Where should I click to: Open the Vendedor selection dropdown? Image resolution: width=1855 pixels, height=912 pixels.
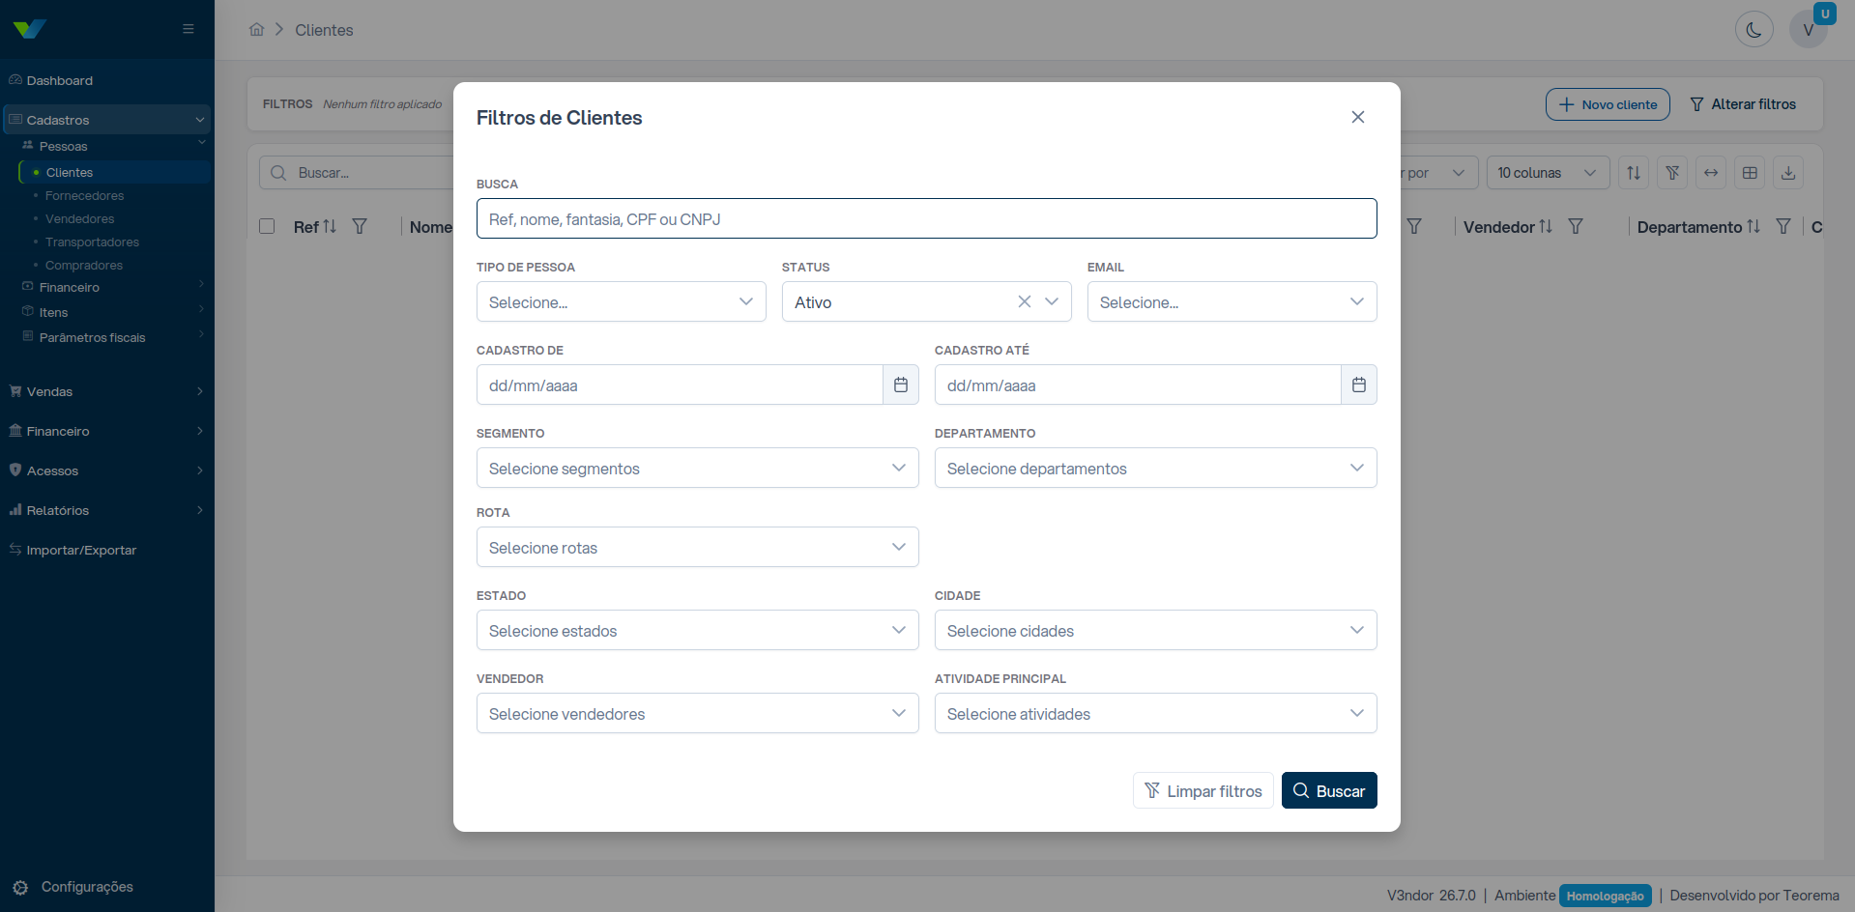click(697, 713)
